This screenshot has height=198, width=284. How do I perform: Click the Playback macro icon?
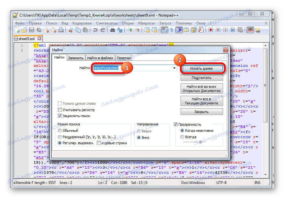coord(225,30)
